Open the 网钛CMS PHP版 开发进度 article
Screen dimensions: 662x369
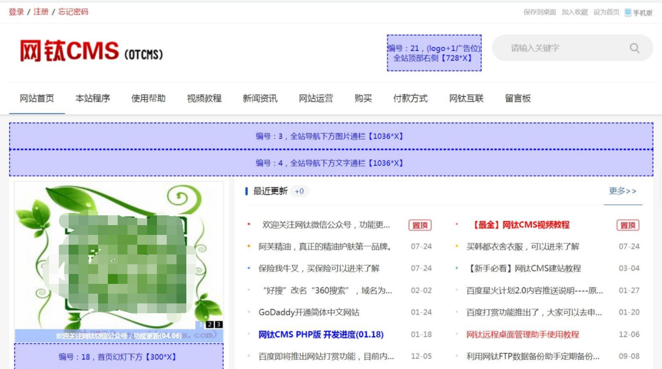click(x=321, y=335)
